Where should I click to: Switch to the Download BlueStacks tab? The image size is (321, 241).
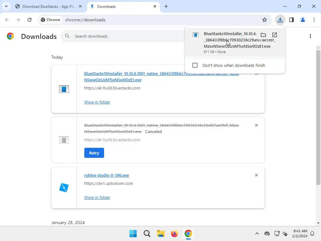tap(49, 7)
